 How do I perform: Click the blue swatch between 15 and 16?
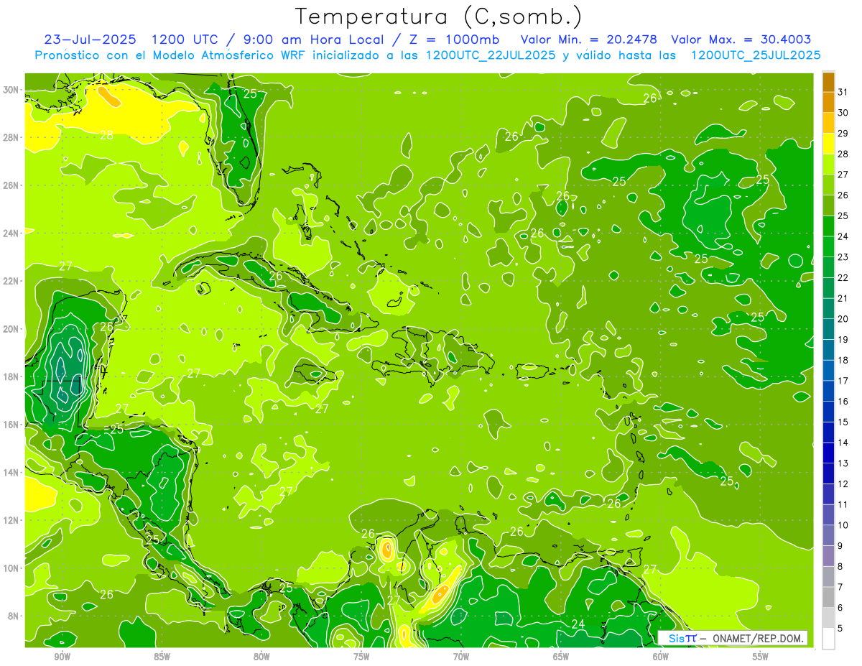coord(828,412)
